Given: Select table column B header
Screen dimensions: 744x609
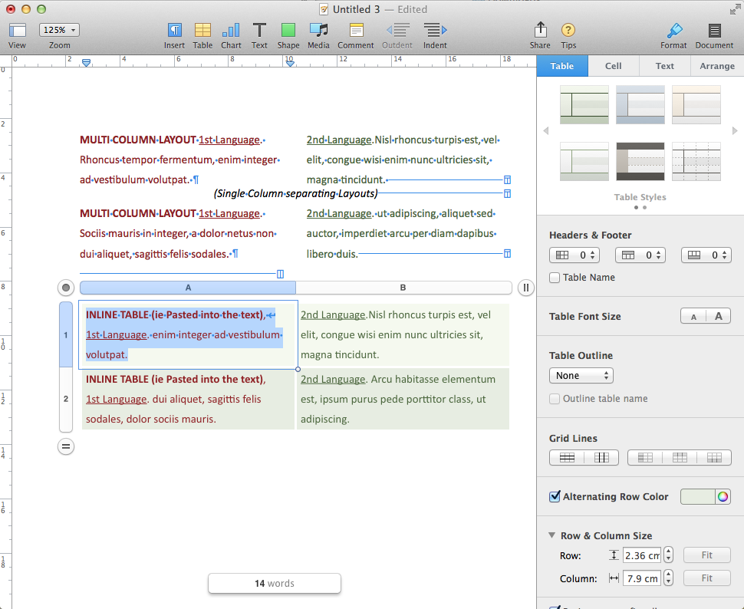Looking at the screenshot, I should click(x=403, y=288).
